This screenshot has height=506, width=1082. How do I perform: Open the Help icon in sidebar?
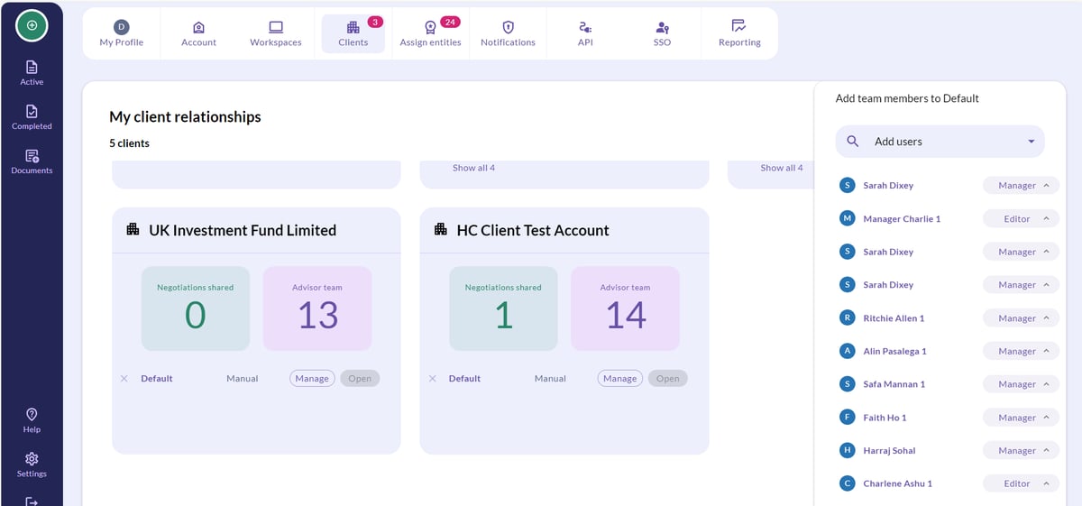point(32,420)
